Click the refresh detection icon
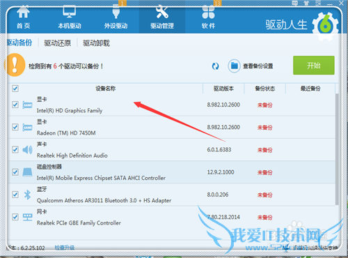This screenshot has width=348, height=258. pos(215,66)
